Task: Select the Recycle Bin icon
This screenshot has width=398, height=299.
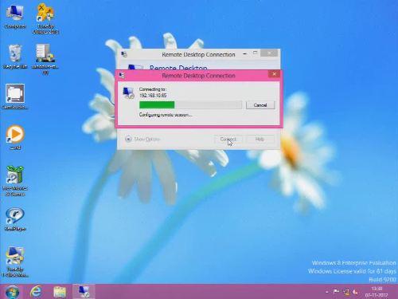Action: point(15,57)
